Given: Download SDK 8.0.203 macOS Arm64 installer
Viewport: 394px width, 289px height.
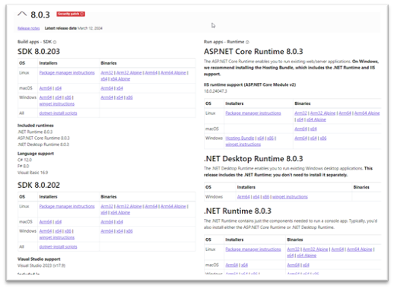Looking at the screenshot, I should tap(46, 88).
